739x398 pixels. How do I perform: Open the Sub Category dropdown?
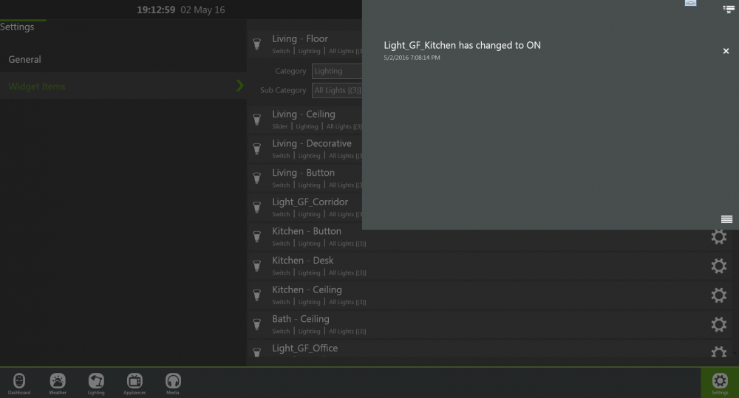point(337,91)
